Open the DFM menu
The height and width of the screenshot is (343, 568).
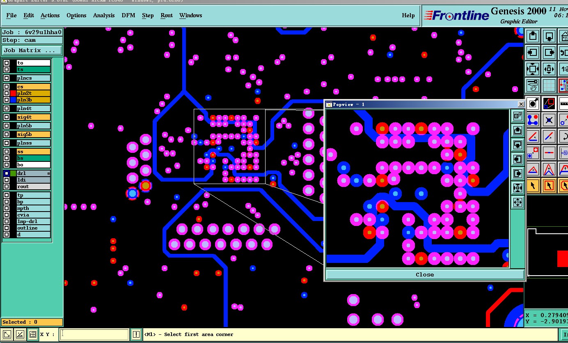point(128,15)
